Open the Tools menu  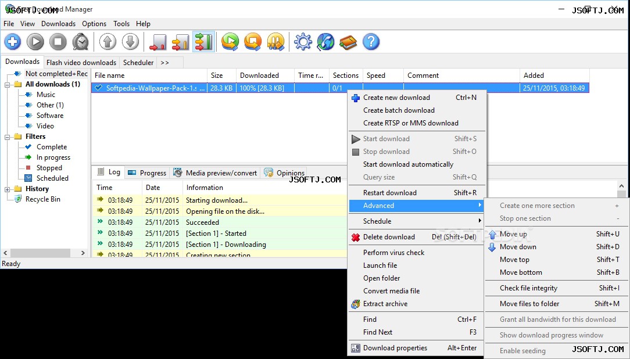(x=121, y=24)
